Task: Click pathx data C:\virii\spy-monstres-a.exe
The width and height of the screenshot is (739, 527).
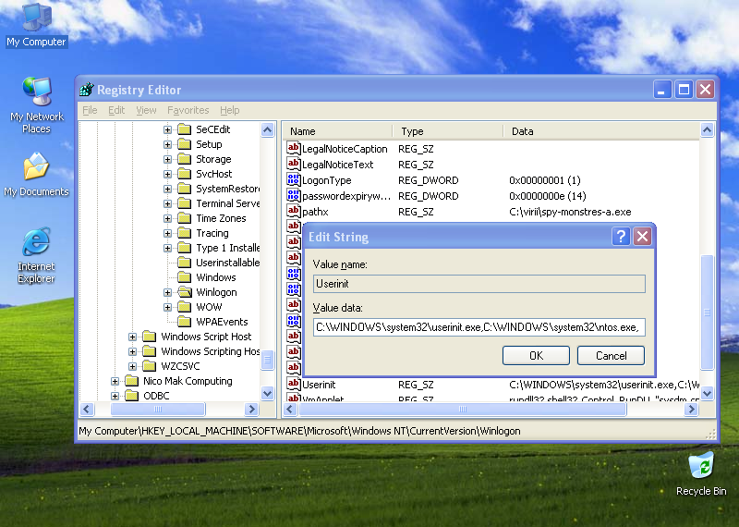Action: (x=570, y=212)
